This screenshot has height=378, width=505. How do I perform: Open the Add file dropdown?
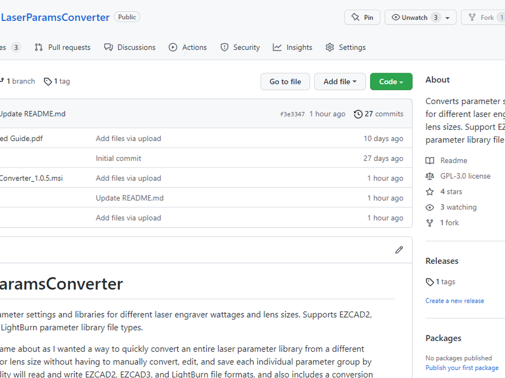(340, 81)
